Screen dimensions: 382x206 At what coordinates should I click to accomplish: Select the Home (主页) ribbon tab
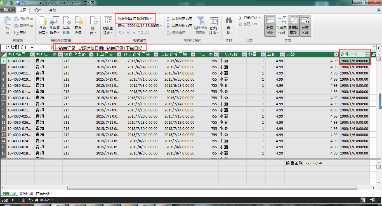23,10
